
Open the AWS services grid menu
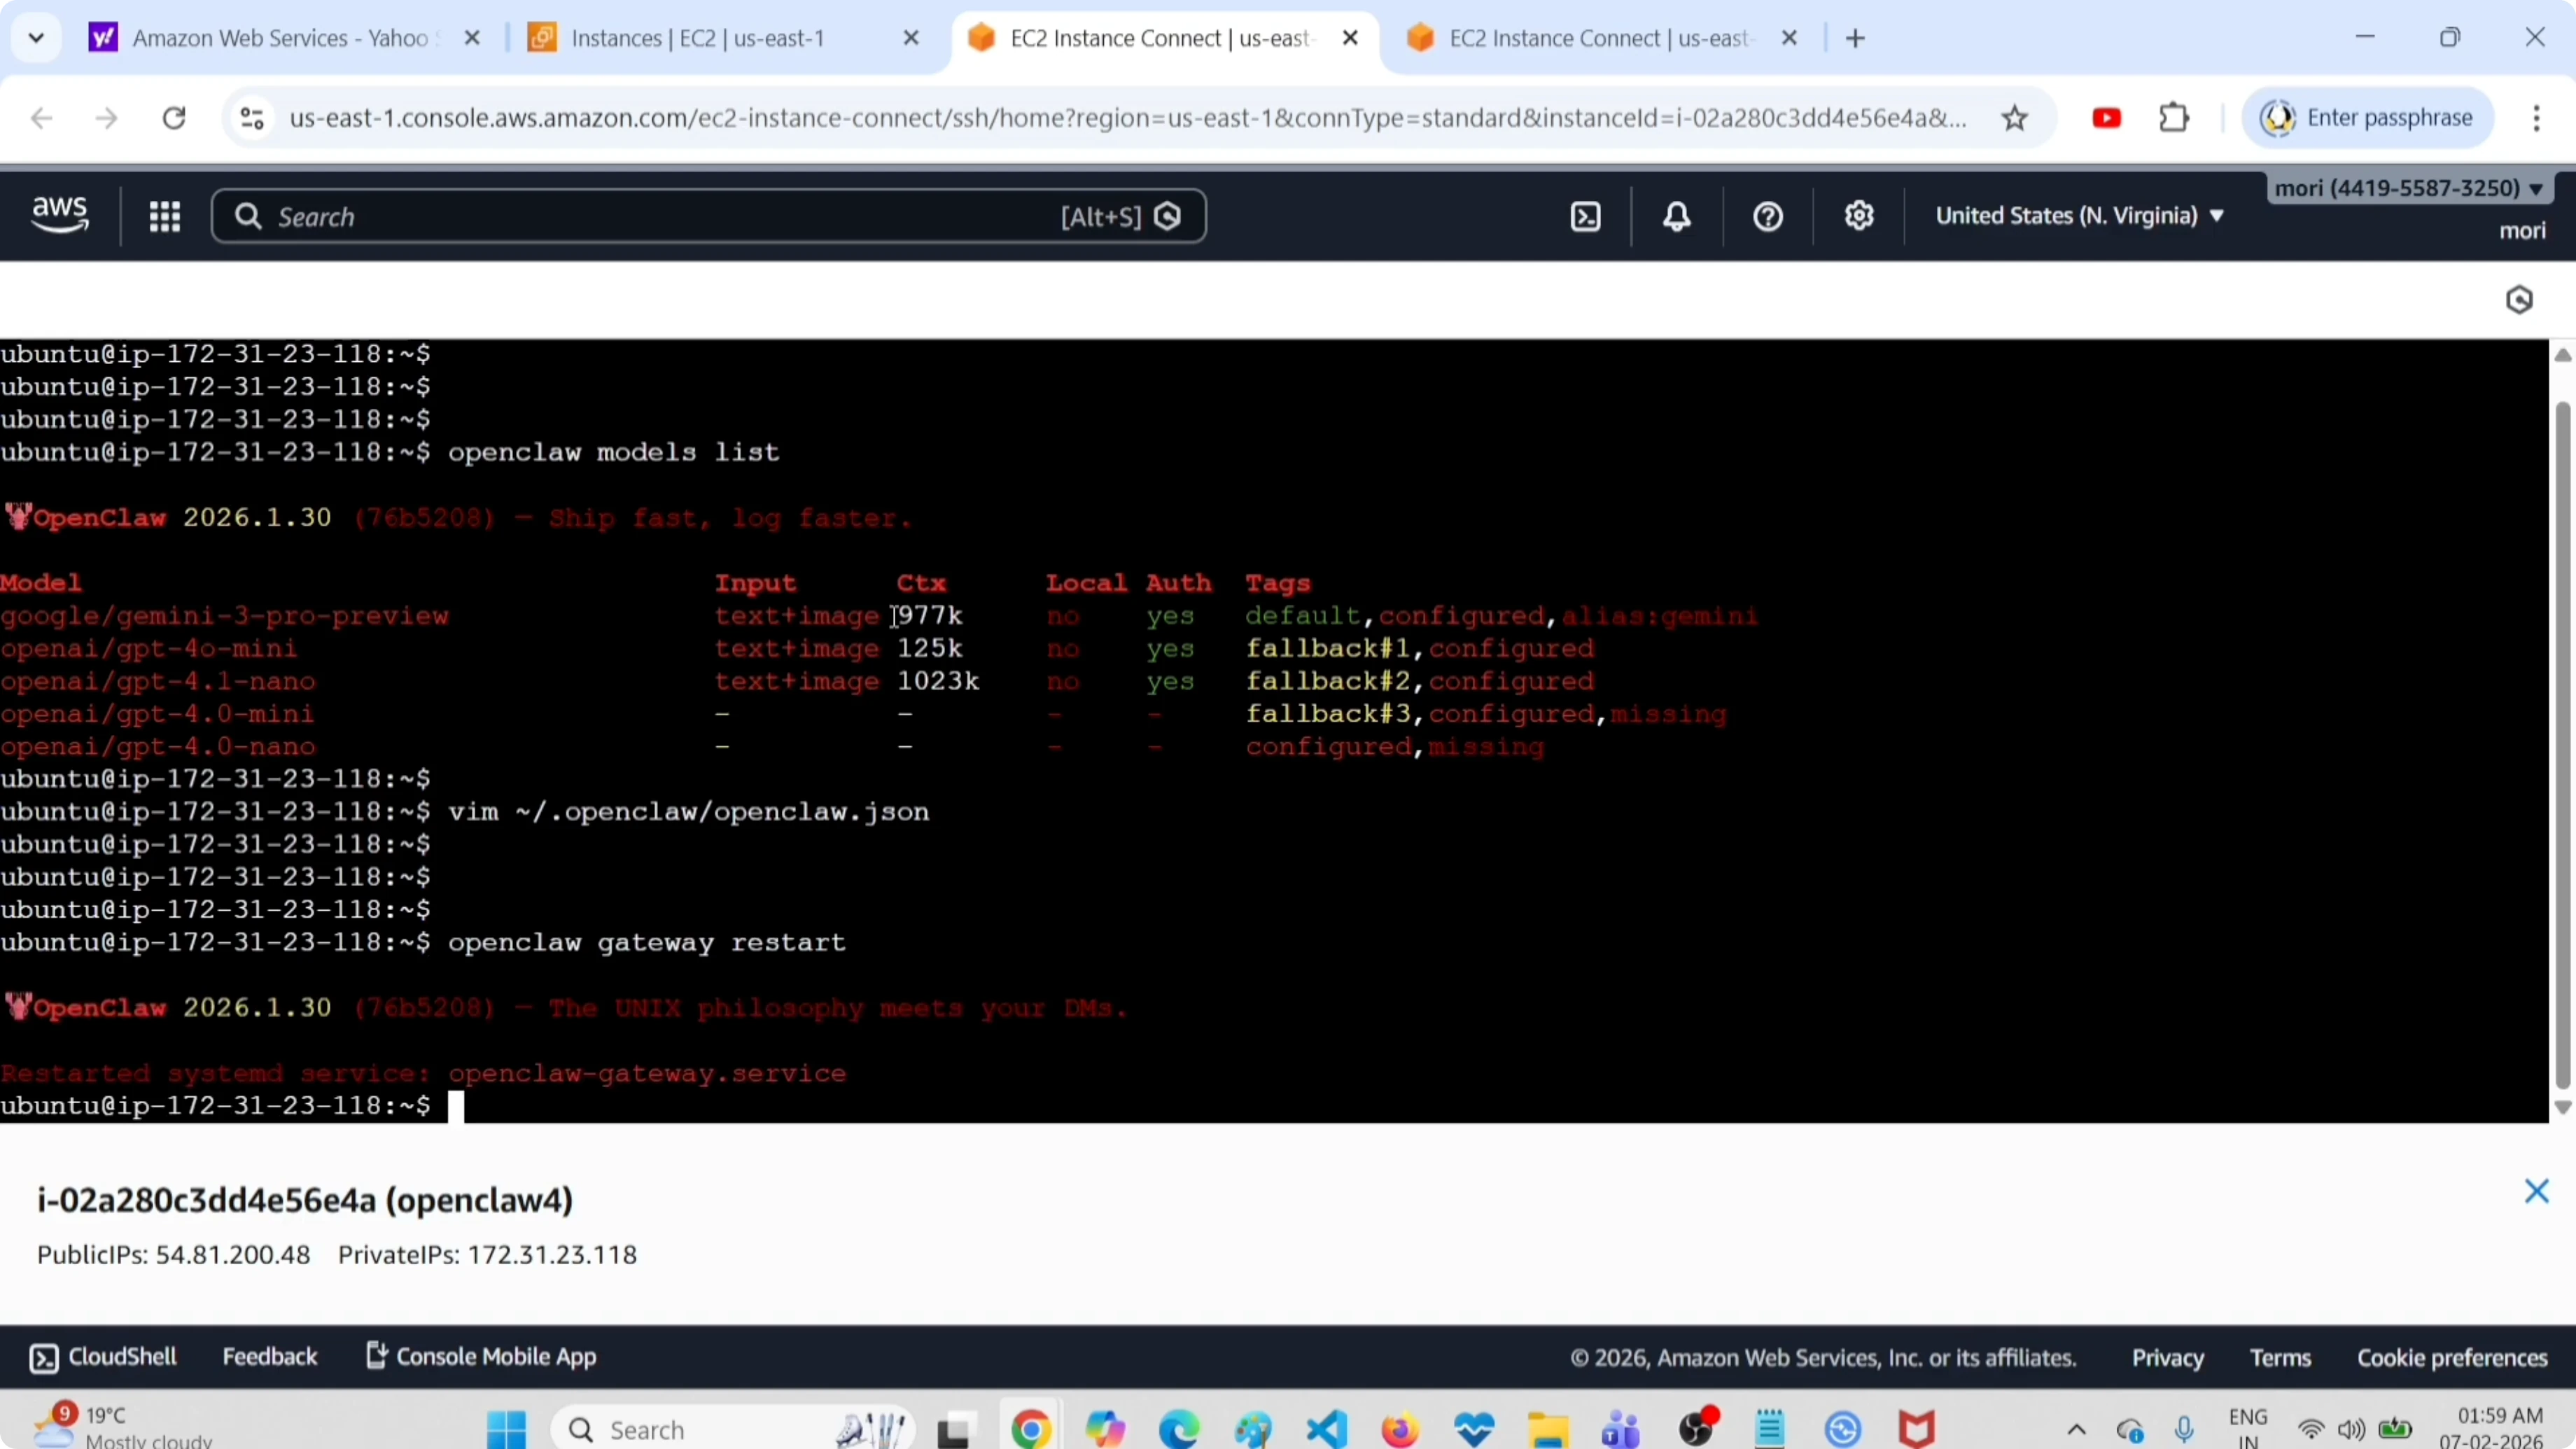click(x=164, y=216)
